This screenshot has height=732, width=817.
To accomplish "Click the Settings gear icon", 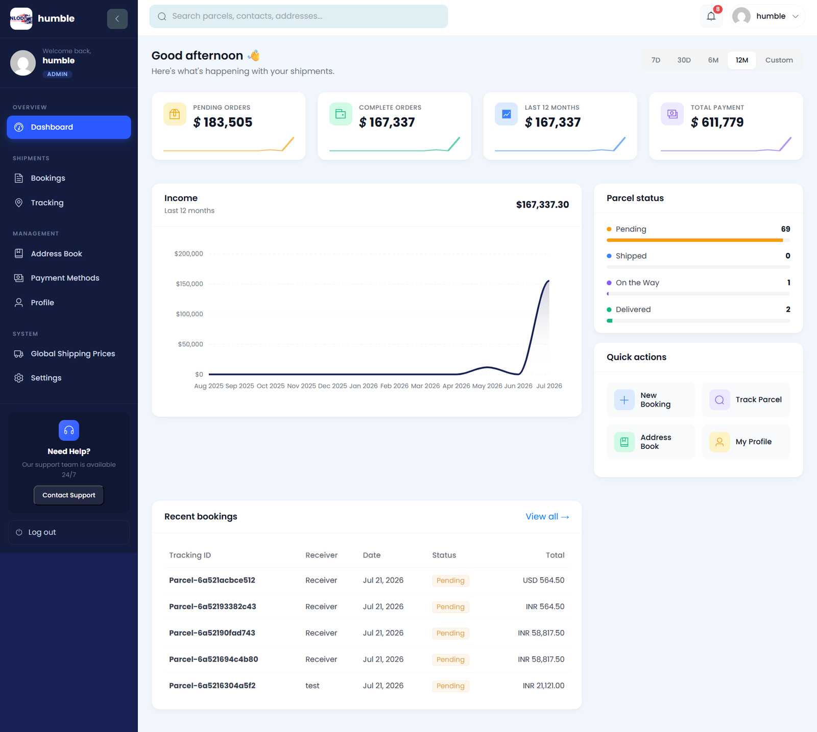I will (x=19, y=378).
